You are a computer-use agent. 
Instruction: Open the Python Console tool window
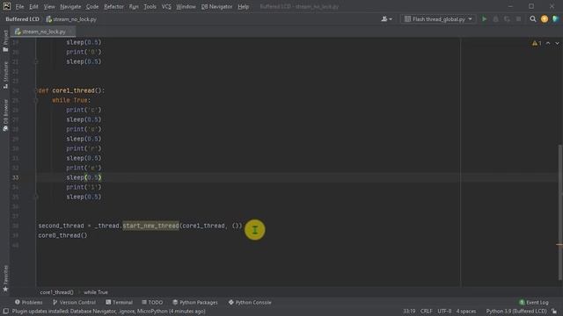point(250,302)
